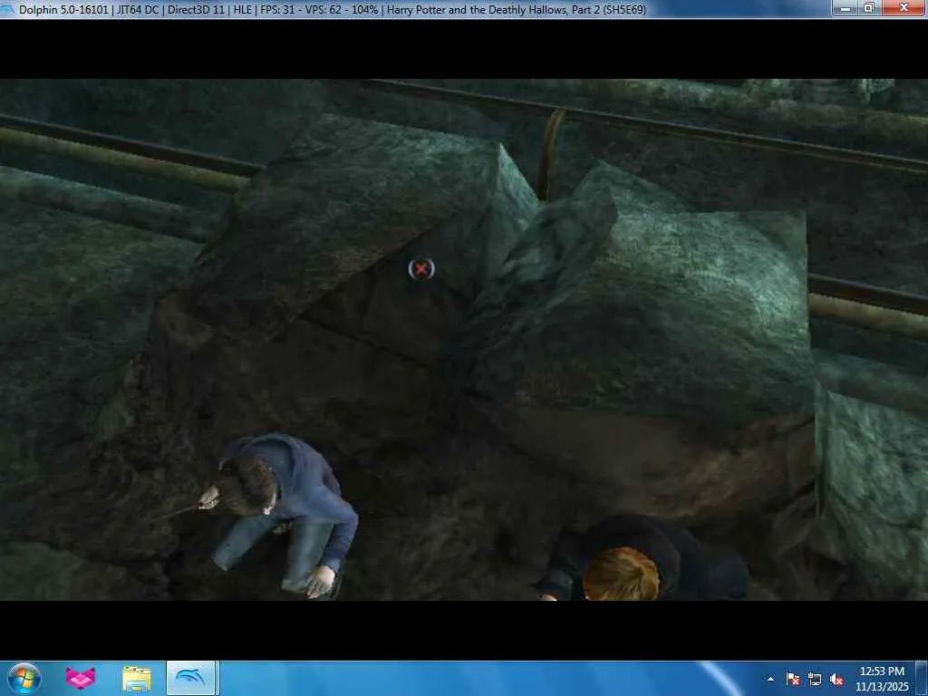Screen dimensions: 928x696
Task: Open the clock showing 12:53 PM
Action: click(882, 679)
